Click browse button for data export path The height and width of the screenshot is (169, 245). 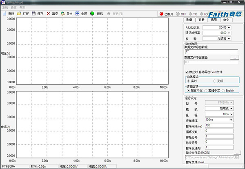point(234,58)
